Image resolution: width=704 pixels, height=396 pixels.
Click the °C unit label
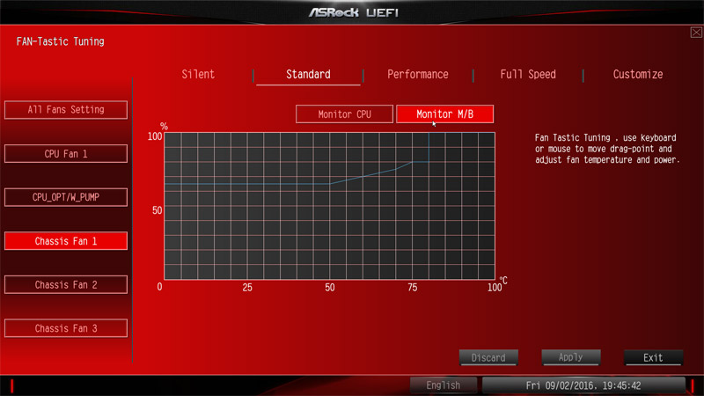tap(503, 281)
